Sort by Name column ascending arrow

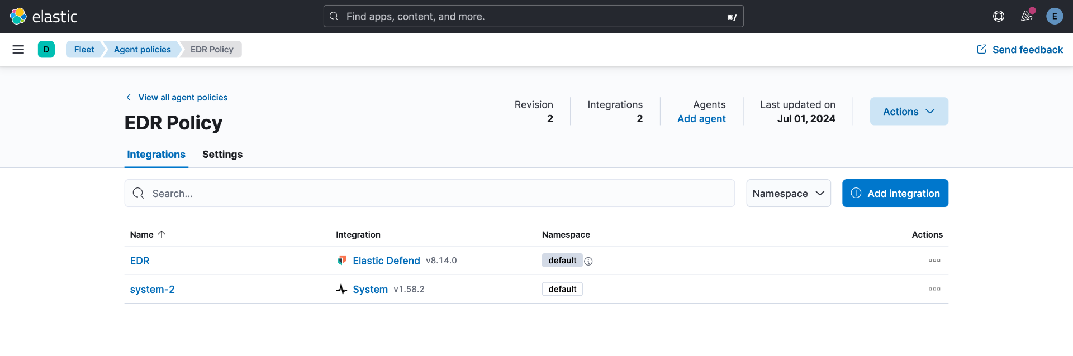point(162,234)
